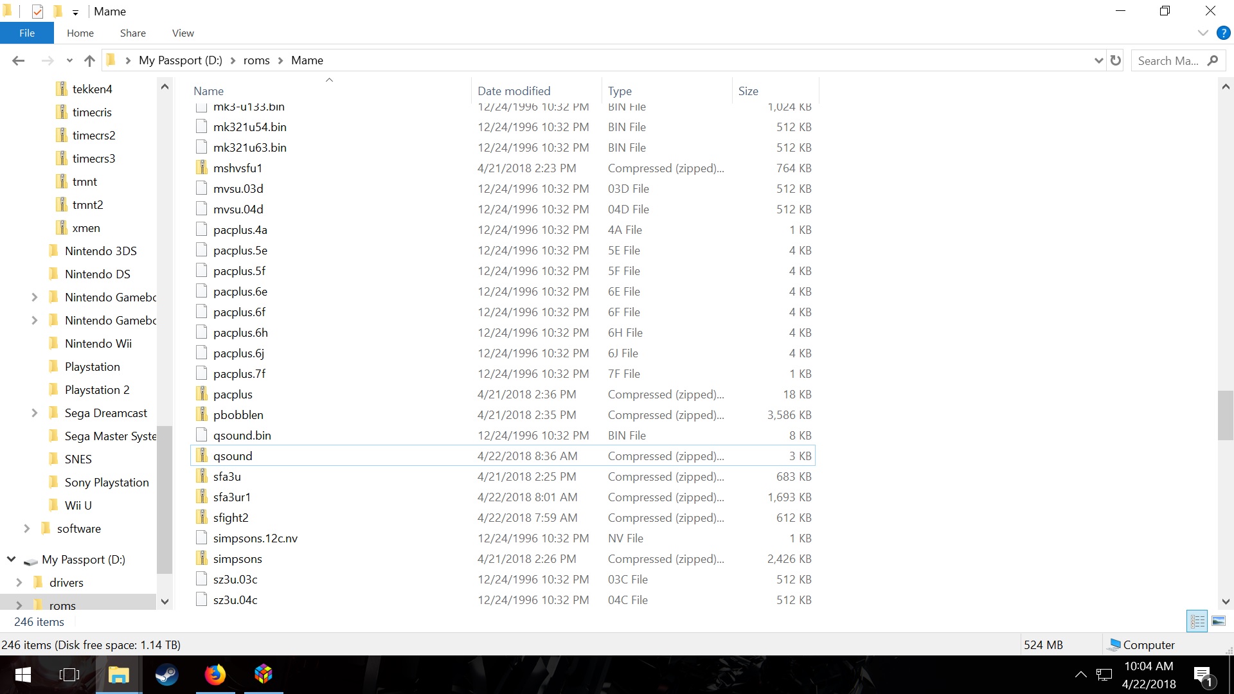This screenshot has width=1234, height=694.
Task: Click the file list vertical scrollbar thumb
Action: [1225, 415]
